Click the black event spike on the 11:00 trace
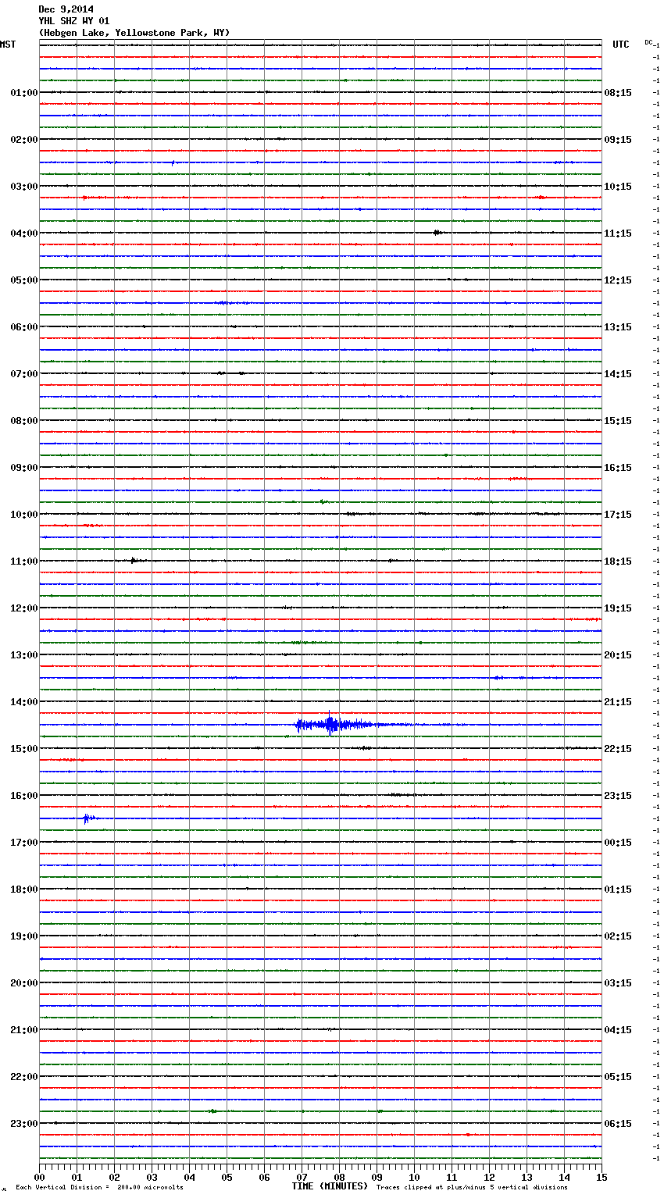Screen dimensions: 664x1198 coord(134,560)
